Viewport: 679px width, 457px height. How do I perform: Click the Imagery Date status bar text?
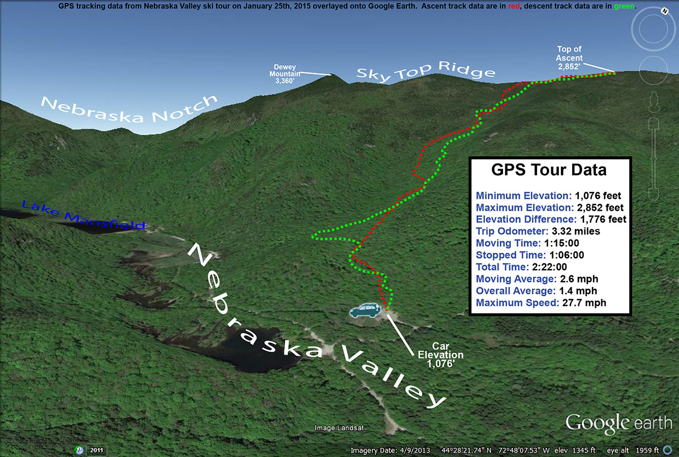click(x=390, y=450)
